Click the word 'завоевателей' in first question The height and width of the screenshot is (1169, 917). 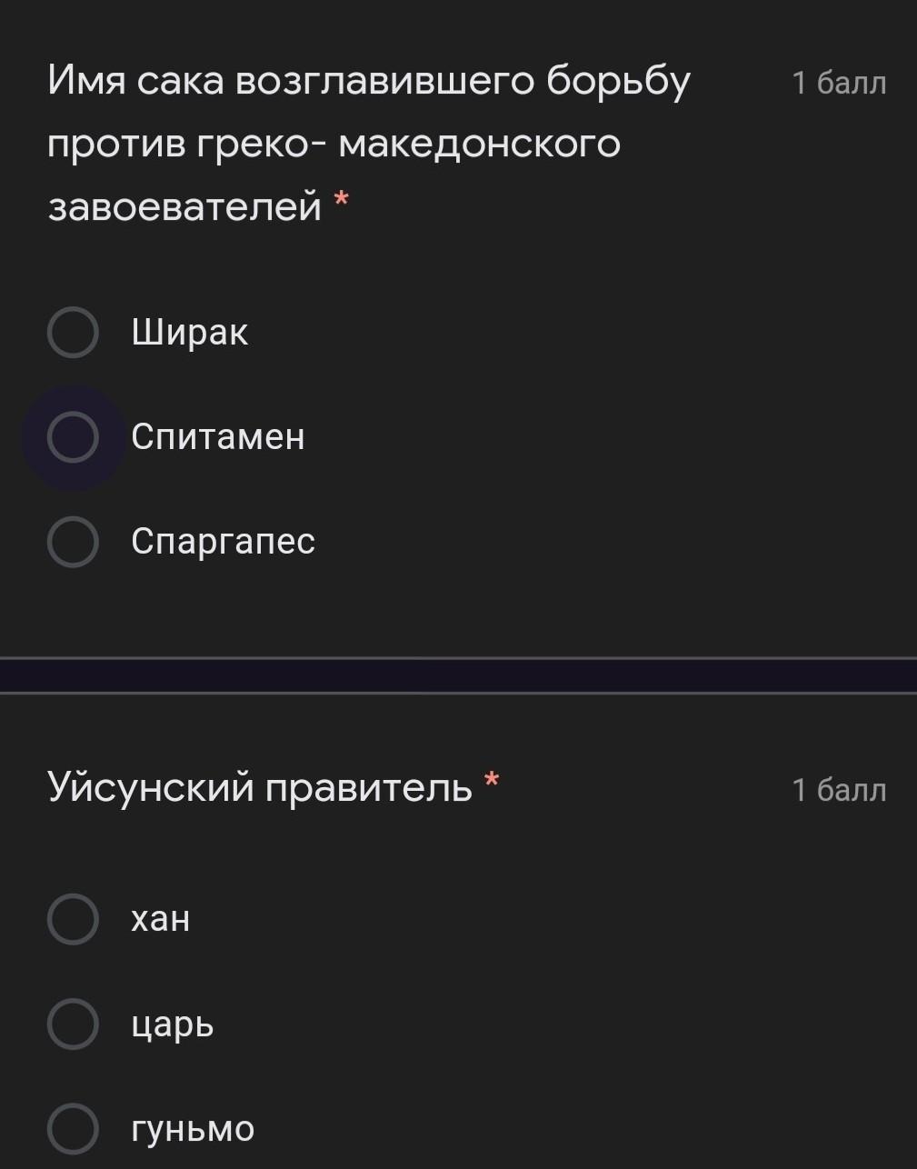pyautogui.click(x=184, y=206)
